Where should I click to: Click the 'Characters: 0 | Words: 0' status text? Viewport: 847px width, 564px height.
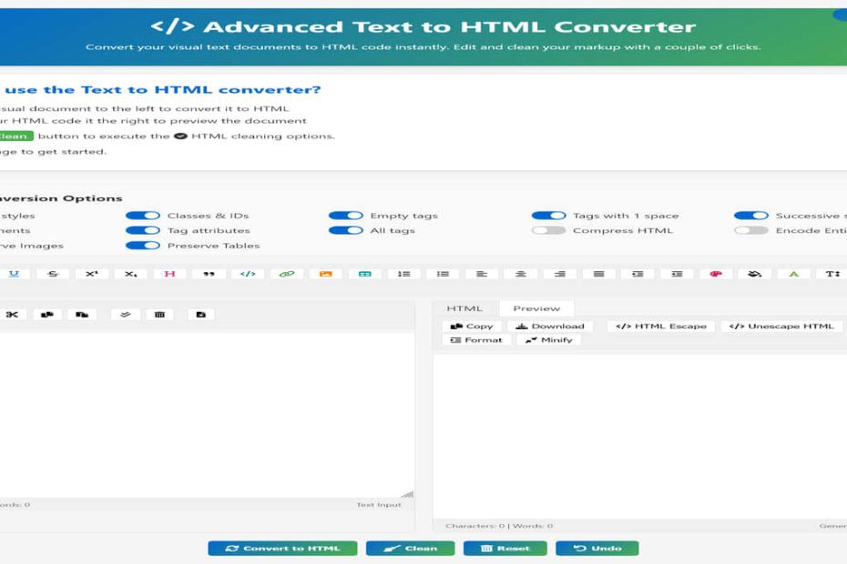499,526
